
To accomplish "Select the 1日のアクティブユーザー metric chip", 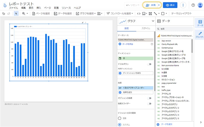I will click(x=136, y=88).
